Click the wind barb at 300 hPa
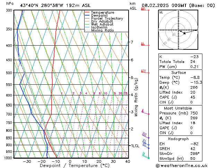The width and height of the screenshot is (218, 168). 145,9
